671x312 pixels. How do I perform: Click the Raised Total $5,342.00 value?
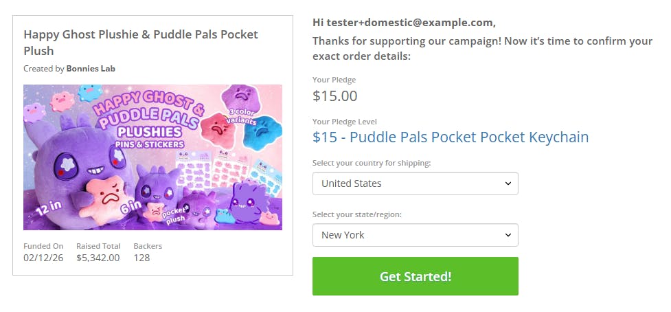(x=98, y=258)
